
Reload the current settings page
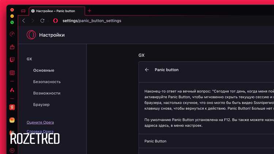[x=42, y=21]
